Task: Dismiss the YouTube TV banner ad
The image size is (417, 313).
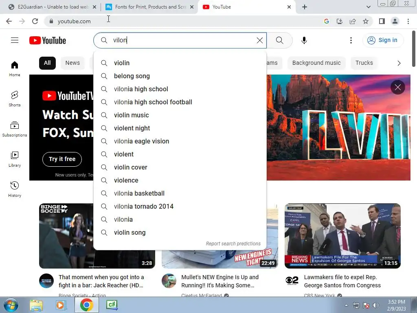Action: click(x=397, y=87)
